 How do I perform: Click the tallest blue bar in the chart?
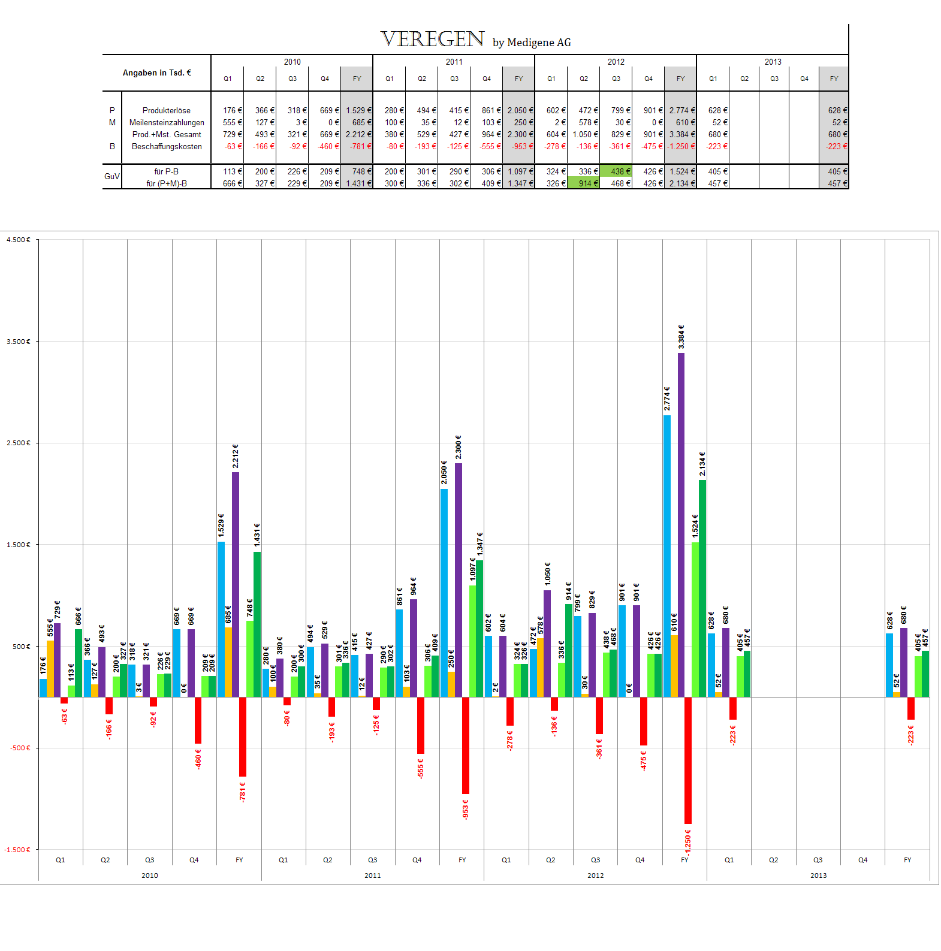click(667, 556)
